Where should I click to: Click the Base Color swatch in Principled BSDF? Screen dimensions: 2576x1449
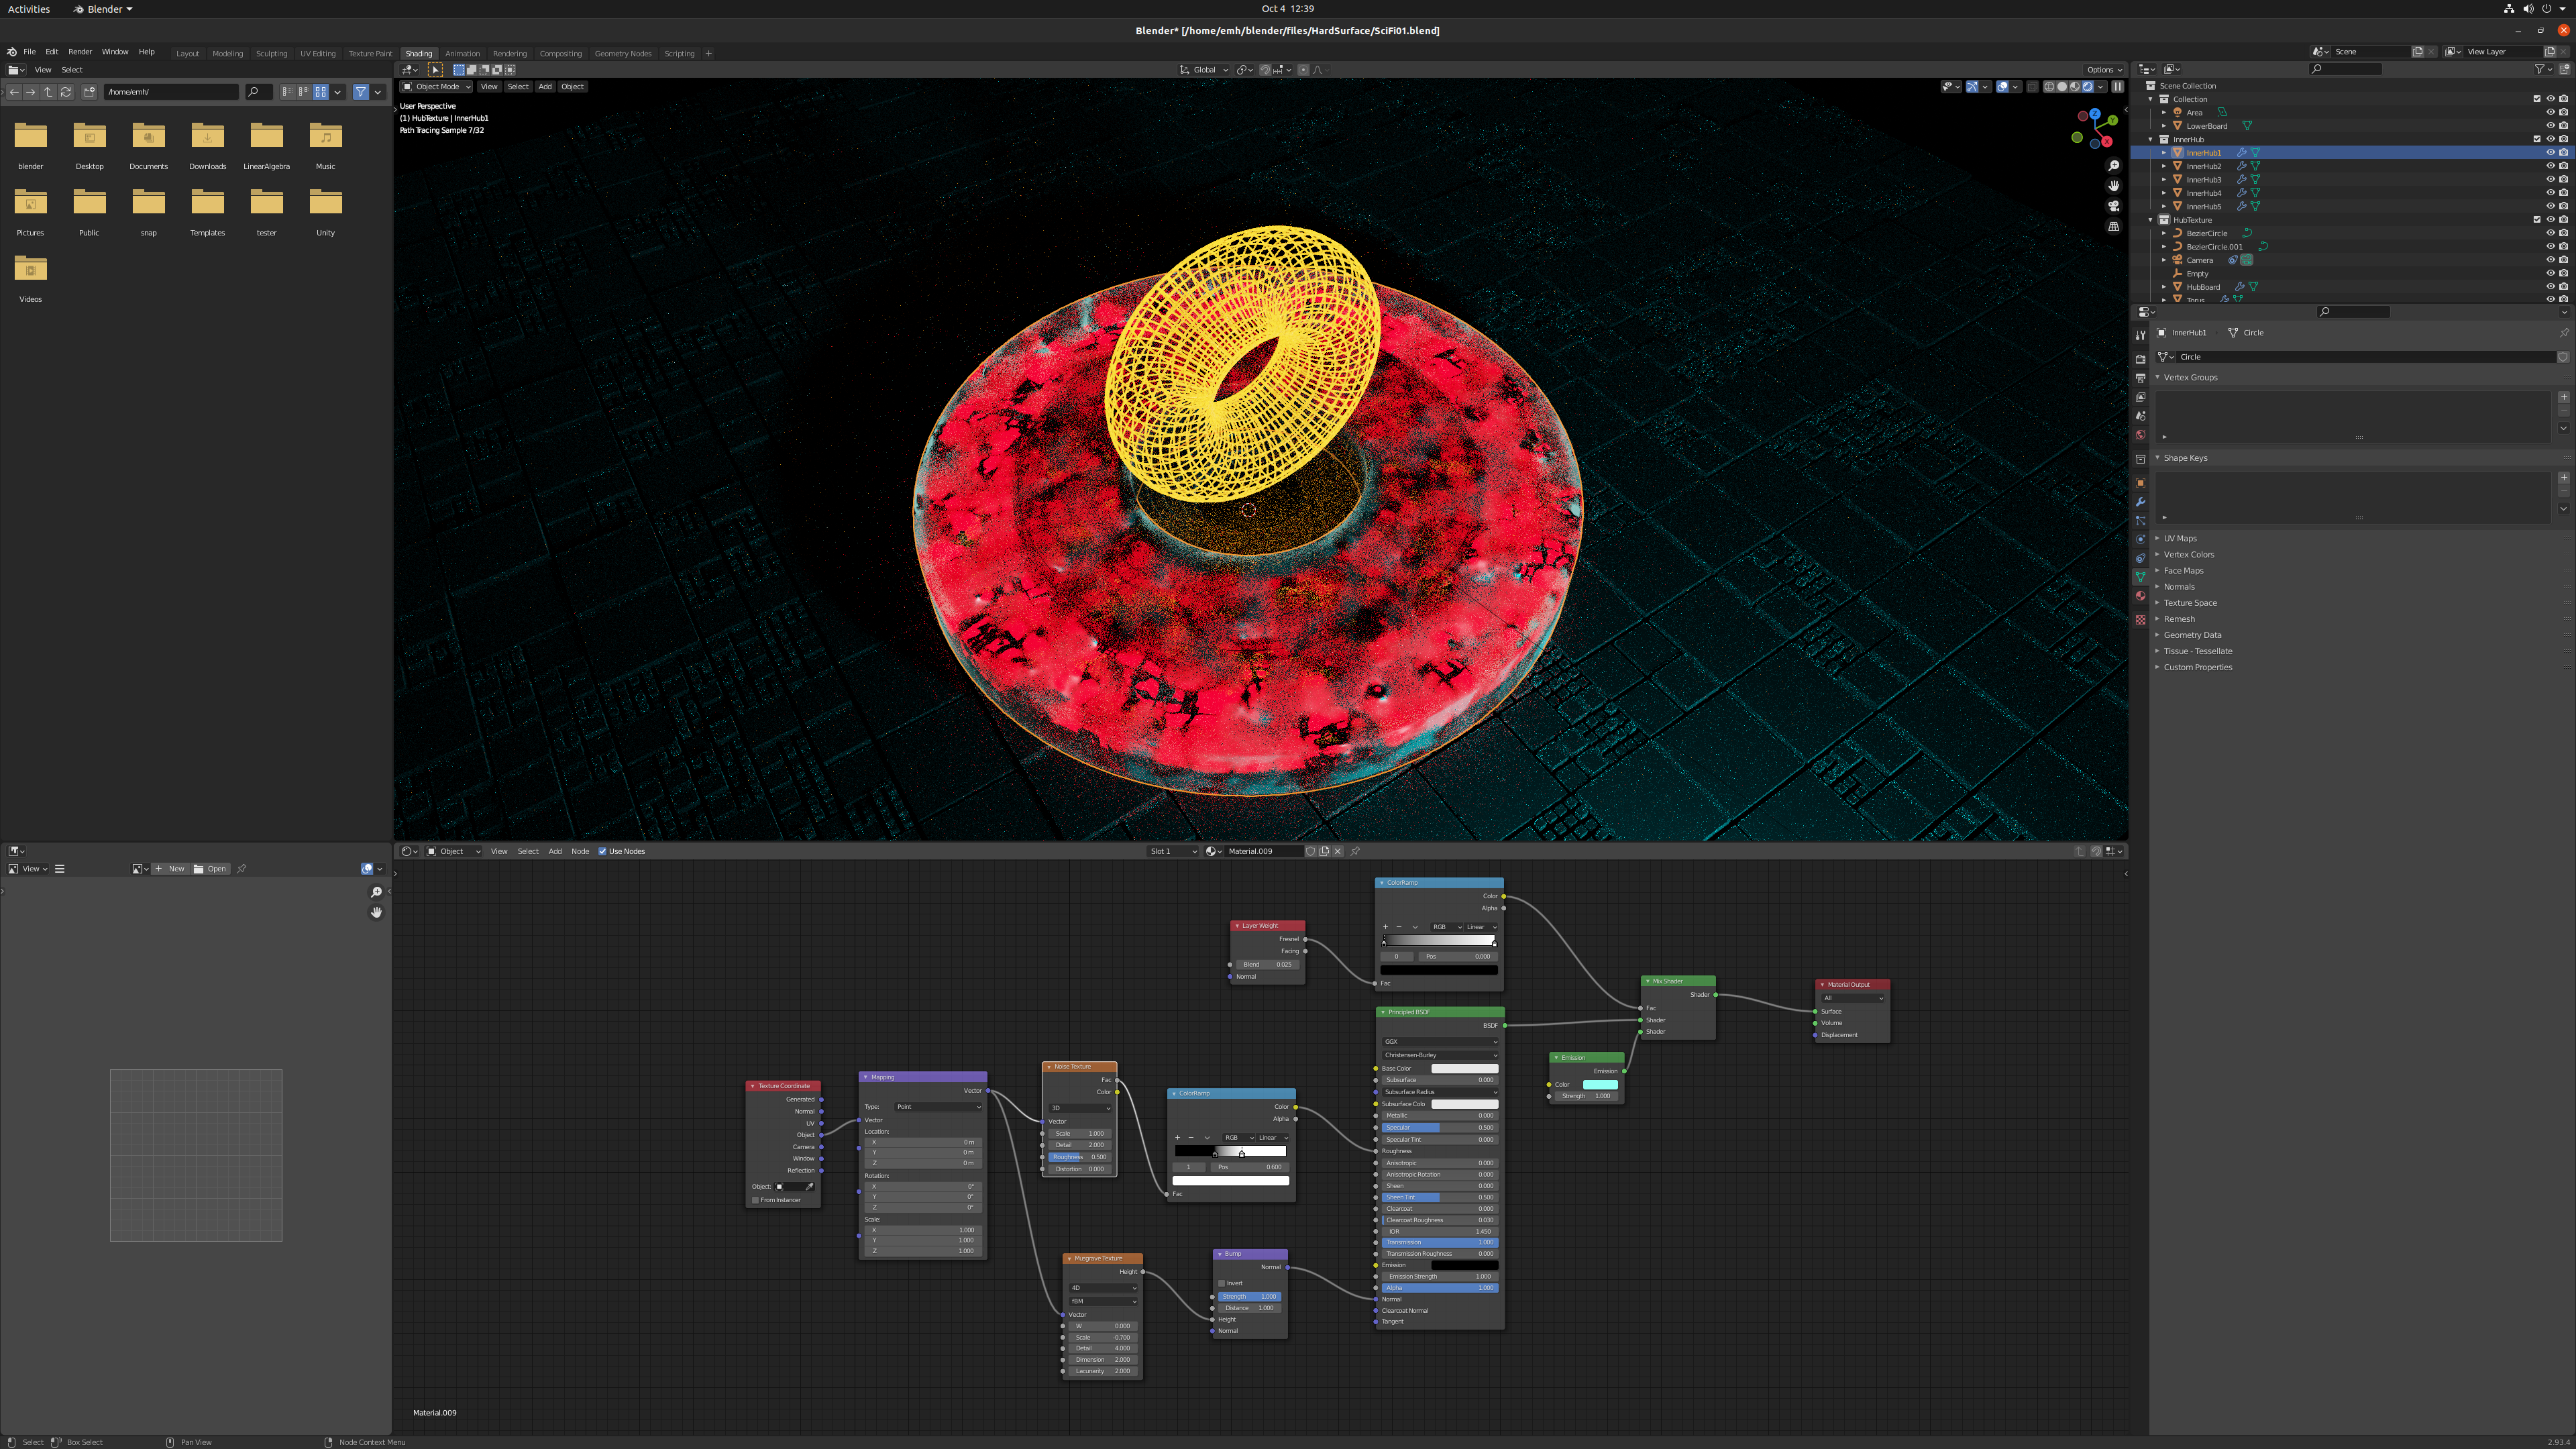[1465, 1069]
